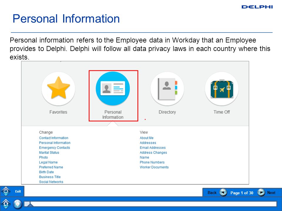This screenshot has width=282, height=211.
Task: Advance to next page with Next arrow
Action: [261, 193]
